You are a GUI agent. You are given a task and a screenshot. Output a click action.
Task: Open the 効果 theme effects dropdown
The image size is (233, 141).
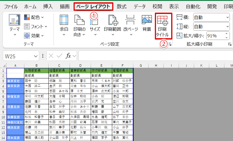pyautogui.click(x=34, y=36)
